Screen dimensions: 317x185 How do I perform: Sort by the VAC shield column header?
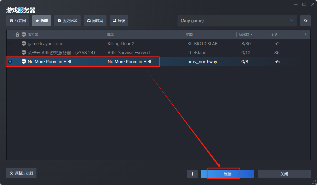pos(24,34)
